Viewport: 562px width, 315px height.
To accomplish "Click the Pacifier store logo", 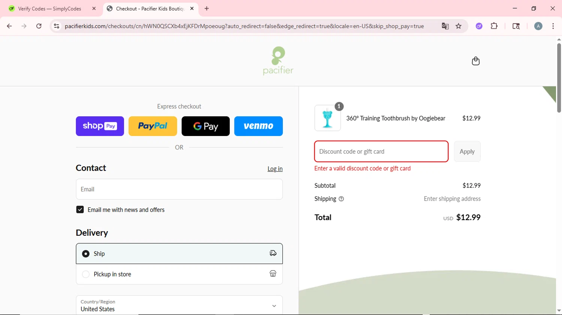I will (x=278, y=61).
